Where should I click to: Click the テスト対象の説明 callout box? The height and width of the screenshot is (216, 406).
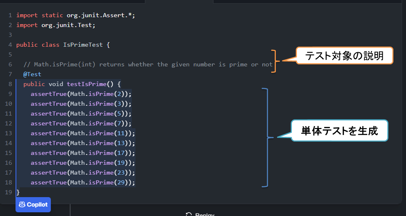pos(344,56)
